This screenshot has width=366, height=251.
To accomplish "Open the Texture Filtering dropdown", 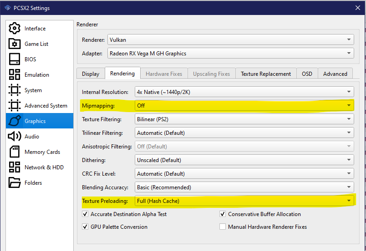I will click(x=244, y=119).
